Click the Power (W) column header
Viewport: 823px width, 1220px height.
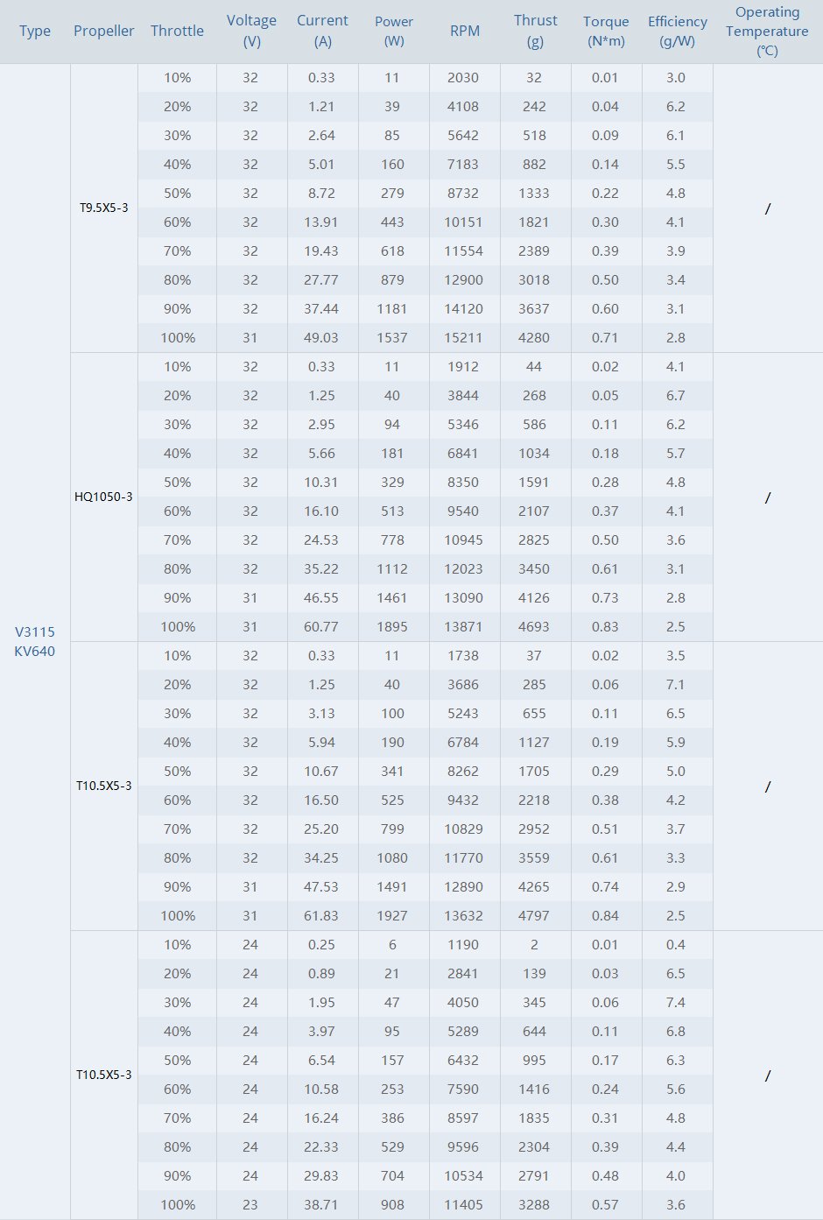(394, 31)
